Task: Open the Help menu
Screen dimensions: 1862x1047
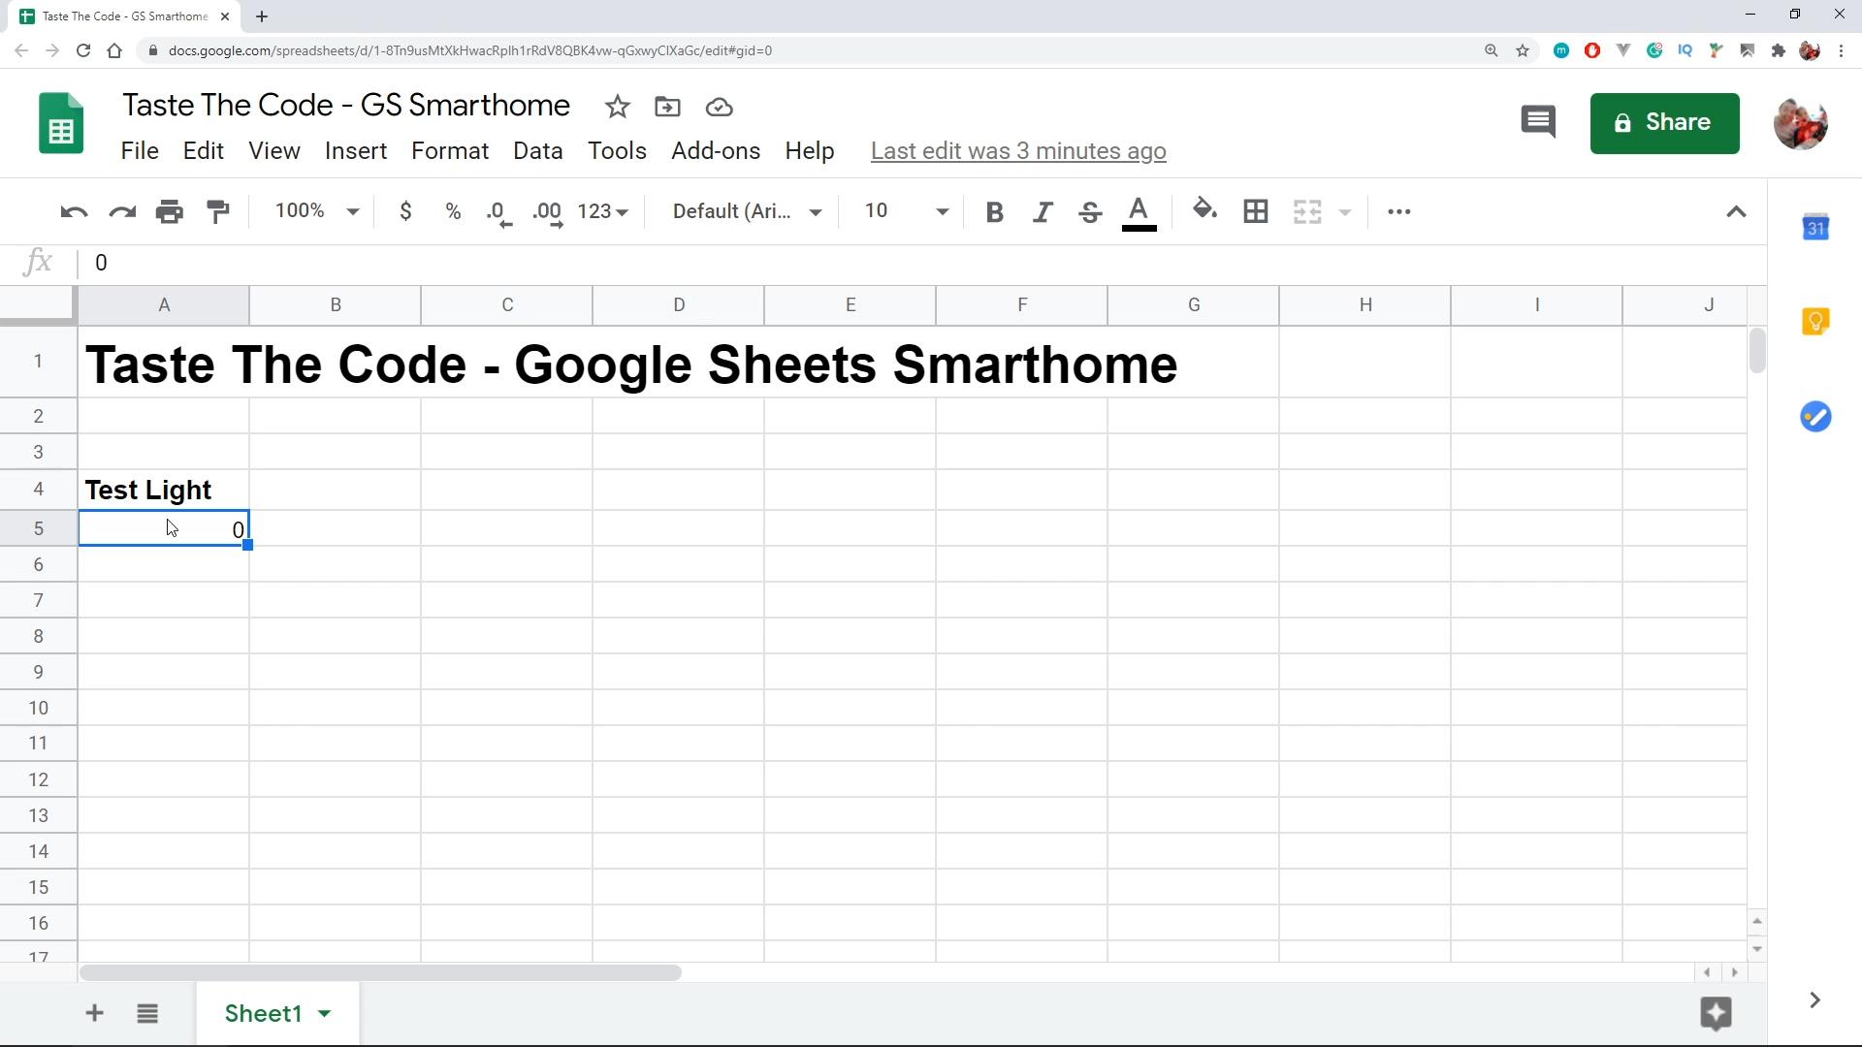Action: [x=810, y=151]
